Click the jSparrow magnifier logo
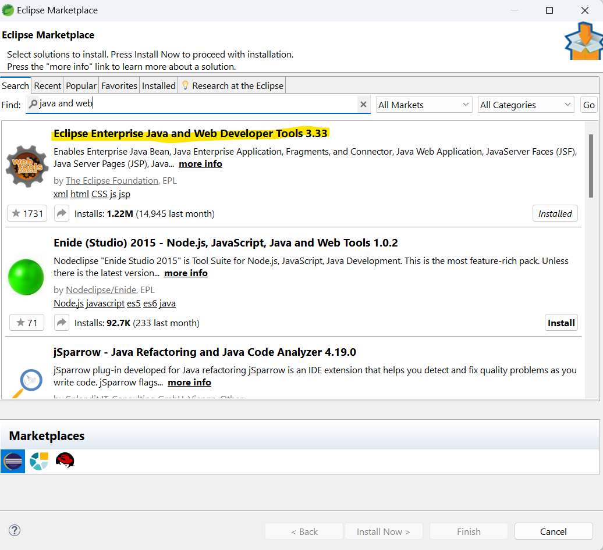 [27, 383]
